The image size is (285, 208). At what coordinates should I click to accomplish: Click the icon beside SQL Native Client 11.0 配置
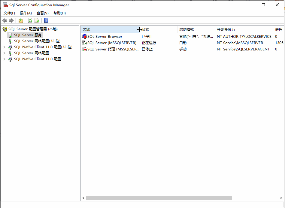(x=10, y=59)
